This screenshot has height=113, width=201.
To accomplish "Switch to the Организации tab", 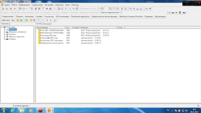I will click(x=160, y=17).
